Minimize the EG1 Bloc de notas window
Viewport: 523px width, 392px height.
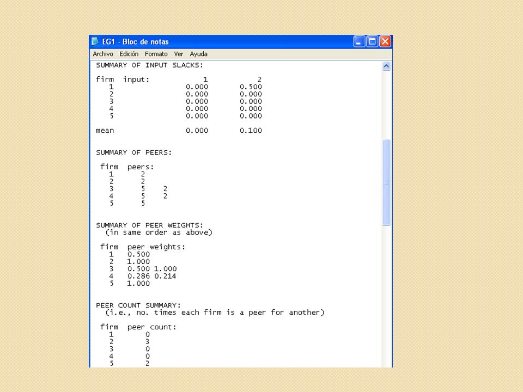coord(359,42)
